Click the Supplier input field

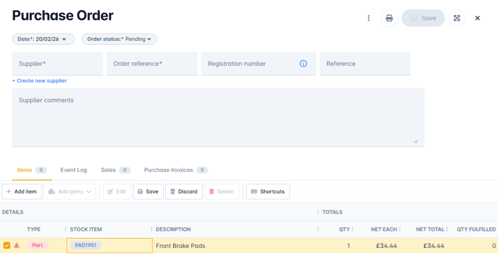point(57,64)
